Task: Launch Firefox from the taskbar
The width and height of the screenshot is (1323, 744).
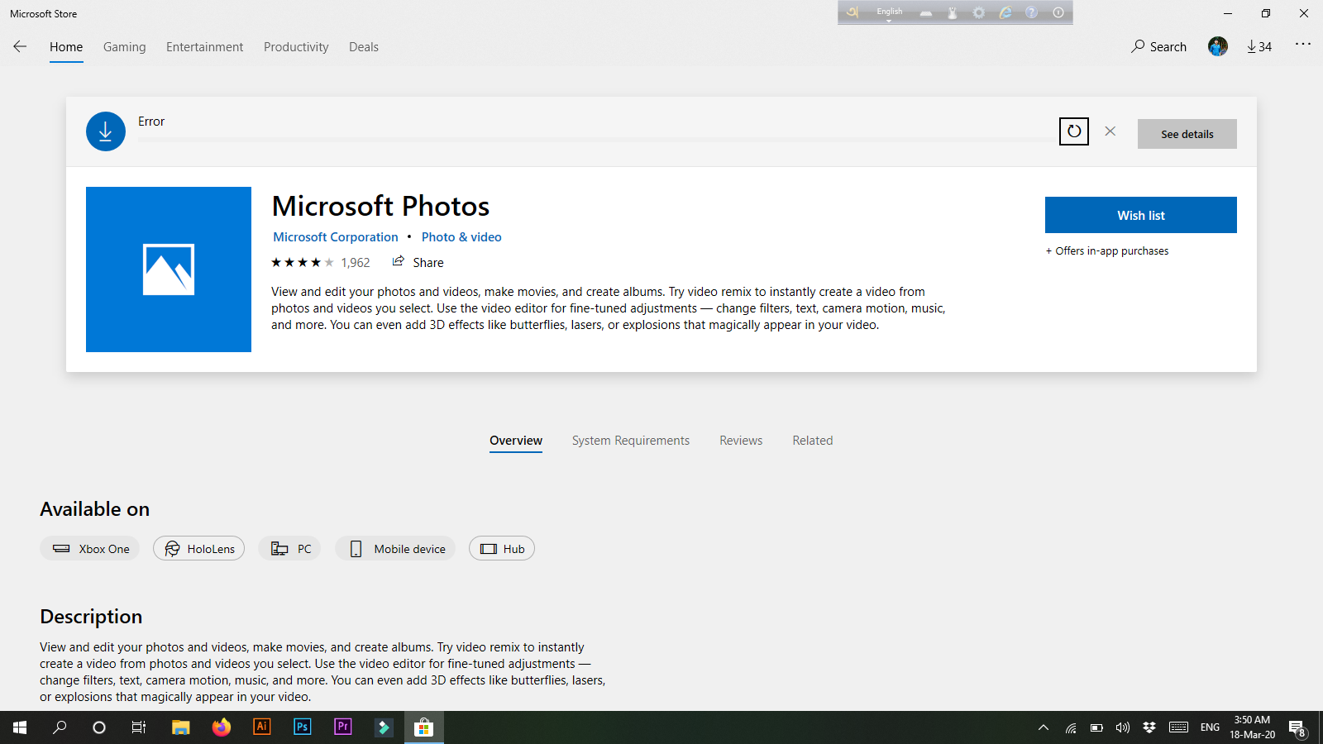Action: click(221, 727)
